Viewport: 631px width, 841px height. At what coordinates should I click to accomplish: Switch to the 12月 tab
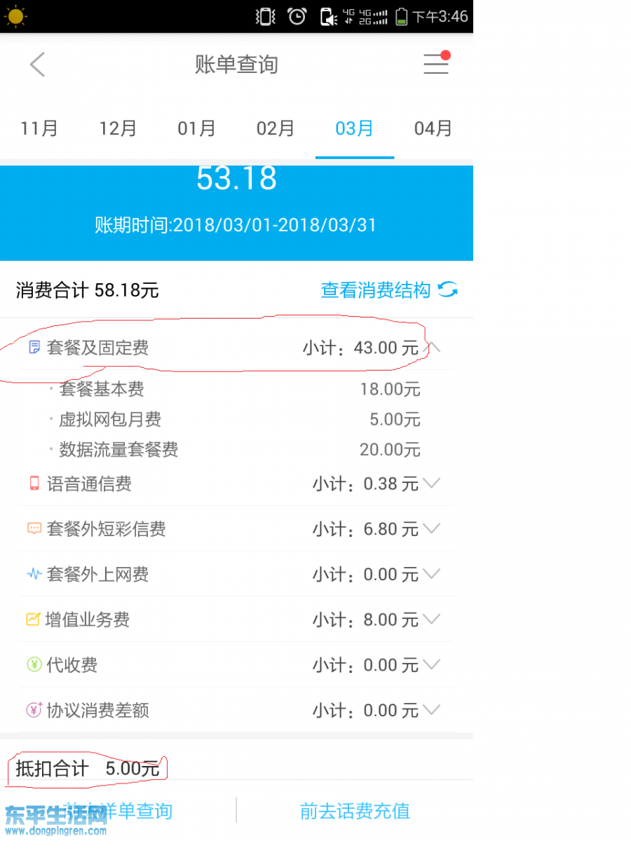click(x=117, y=128)
